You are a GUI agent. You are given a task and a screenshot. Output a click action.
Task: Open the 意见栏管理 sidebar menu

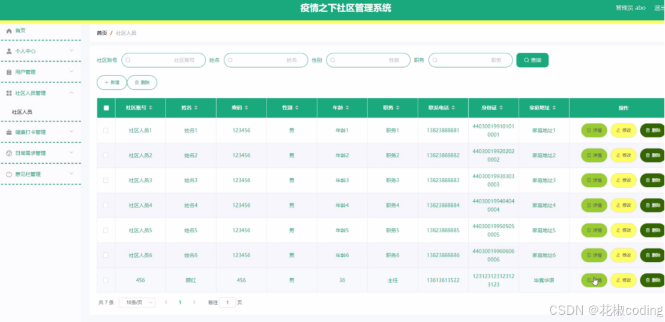tap(40, 174)
